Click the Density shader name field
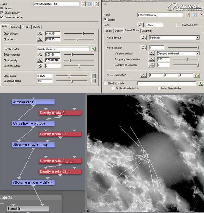This screenshot has width=204, height=213. click(x=63, y=49)
